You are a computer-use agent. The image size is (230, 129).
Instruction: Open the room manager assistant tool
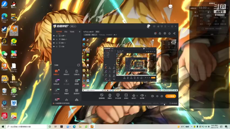point(66,72)
